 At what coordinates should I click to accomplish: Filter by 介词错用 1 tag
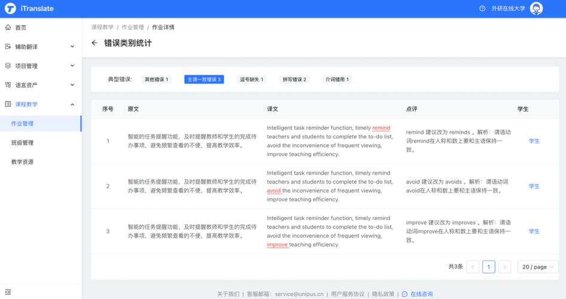tap(337, 80)
